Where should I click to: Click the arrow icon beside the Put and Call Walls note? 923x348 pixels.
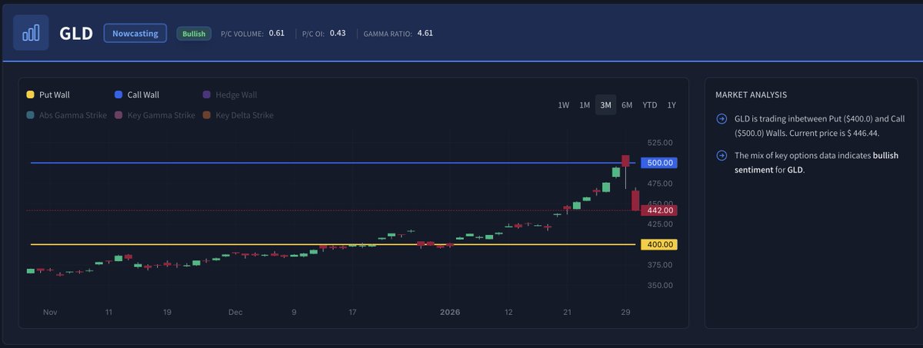721,119
